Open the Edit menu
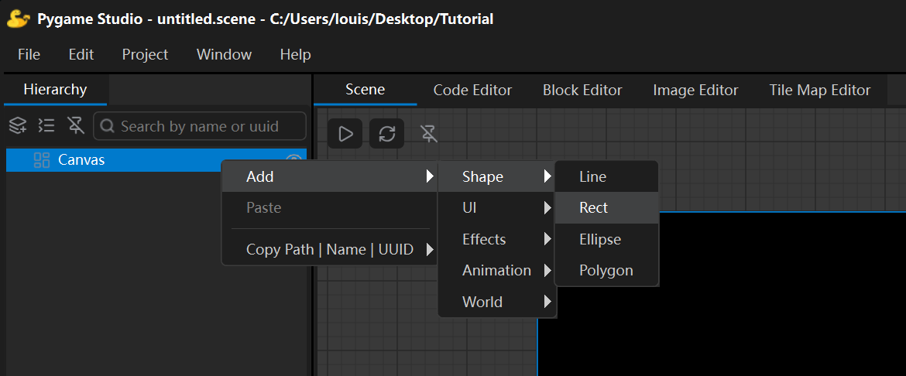 (81, 55)
